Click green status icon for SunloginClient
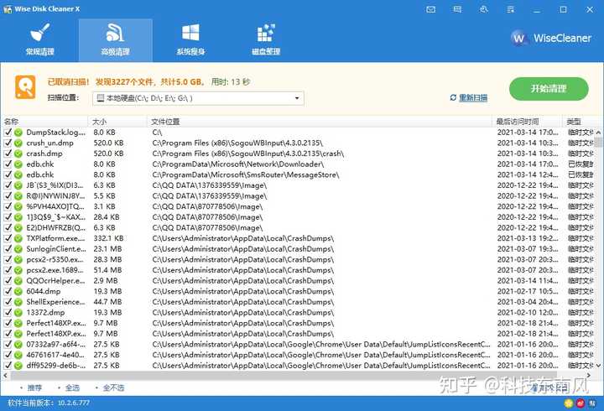Screen dimensions: 604x411 pyautogui.click(x=18, y=249)
